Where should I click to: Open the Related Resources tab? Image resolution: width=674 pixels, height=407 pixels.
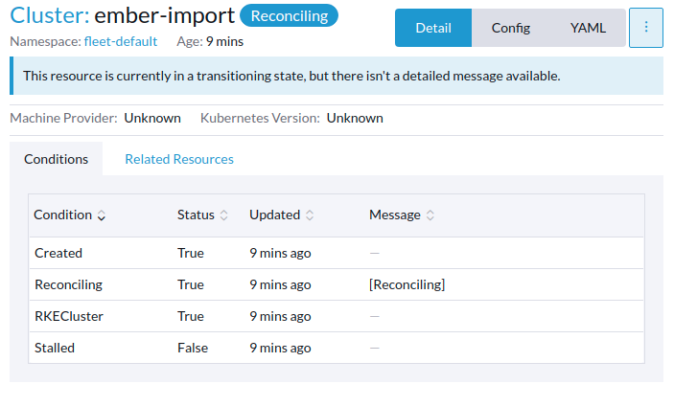coord(179,159)
